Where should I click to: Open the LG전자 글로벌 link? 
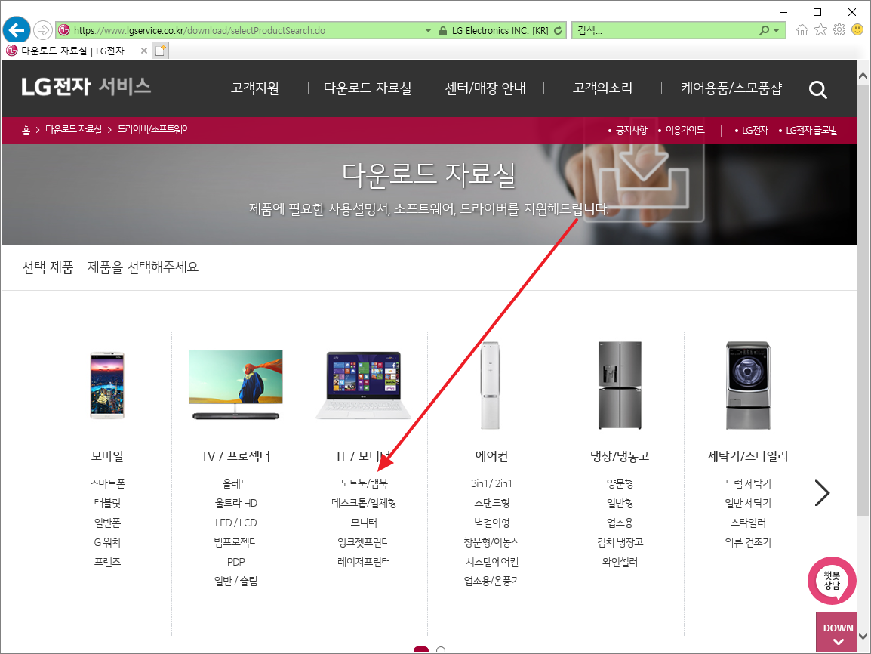pyautogui.click(x=811, y=130)
